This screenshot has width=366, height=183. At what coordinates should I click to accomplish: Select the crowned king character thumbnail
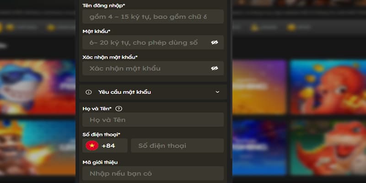coord(38,147)
